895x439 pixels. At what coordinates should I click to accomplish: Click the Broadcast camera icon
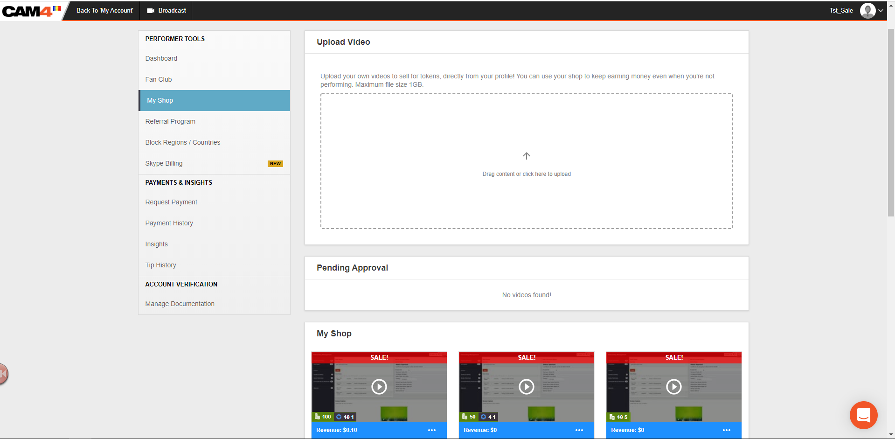151,11
